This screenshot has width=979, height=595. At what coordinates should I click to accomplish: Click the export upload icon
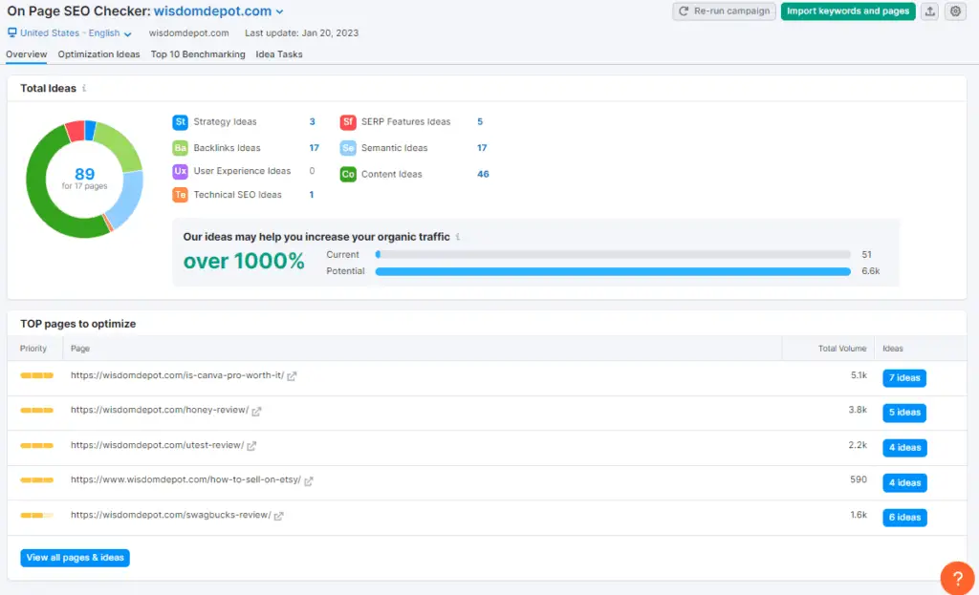[x=929, y=11]
